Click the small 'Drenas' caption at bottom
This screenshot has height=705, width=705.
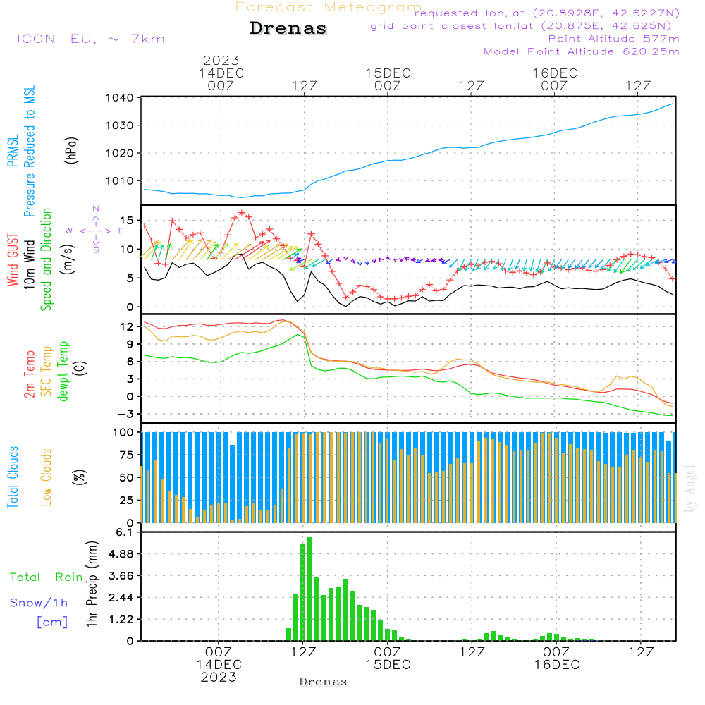tap(323, 682)
